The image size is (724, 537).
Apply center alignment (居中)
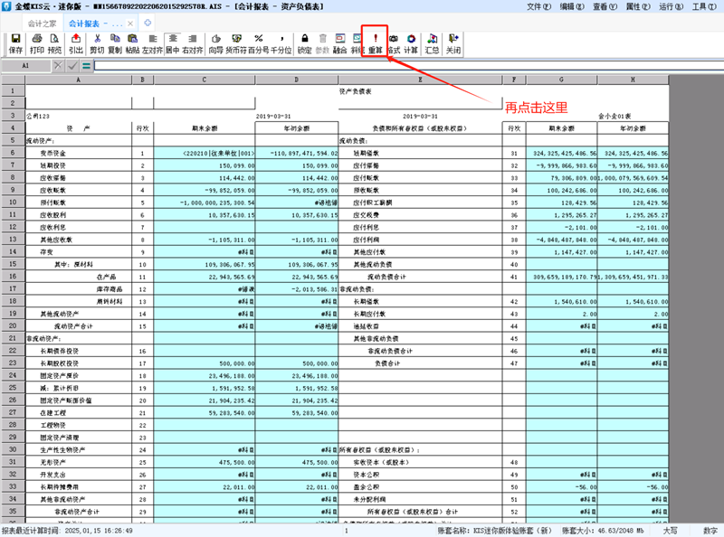(x=172, y=44)
